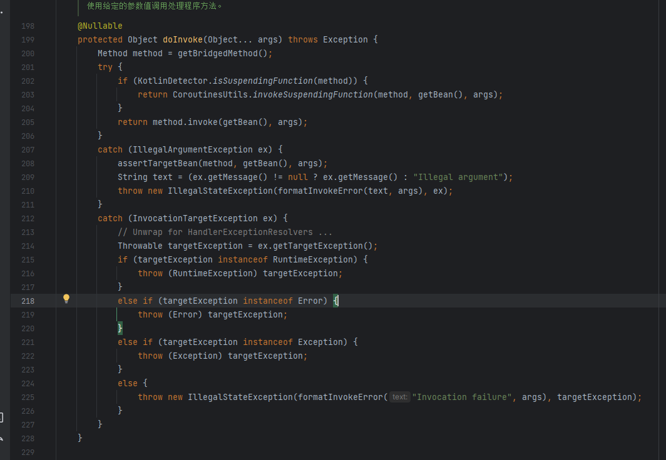666x460 pixels.
Task: Click the IllegalArgumentException catch type
Action: pos(193,149)
